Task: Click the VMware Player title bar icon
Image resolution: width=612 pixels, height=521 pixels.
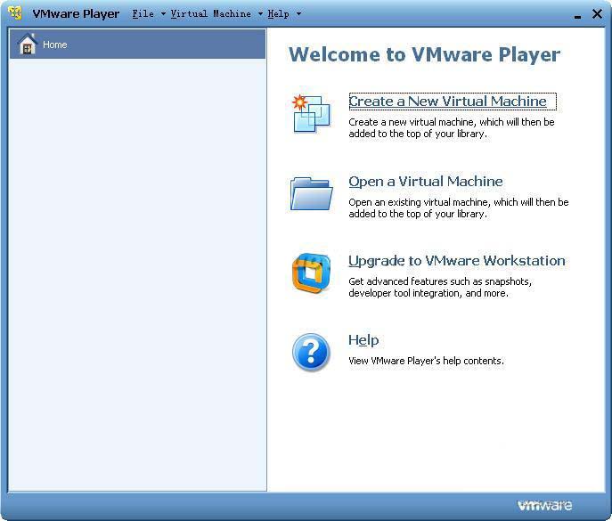Action: click(15, 13)
